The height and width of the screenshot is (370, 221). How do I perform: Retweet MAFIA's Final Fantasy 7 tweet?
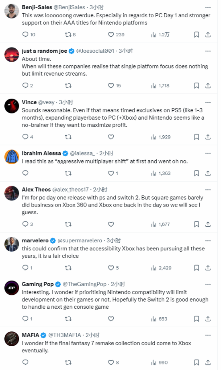(x=68, y=362)
